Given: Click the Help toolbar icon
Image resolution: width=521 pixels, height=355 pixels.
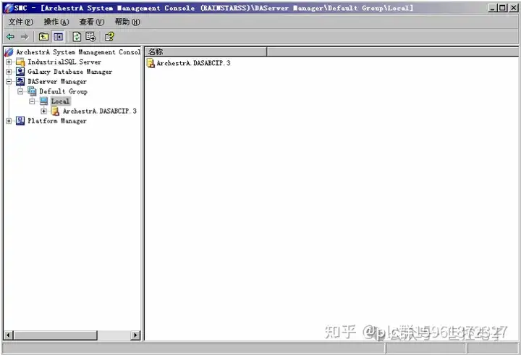Looking at the screenshot, I should [109, 37].
